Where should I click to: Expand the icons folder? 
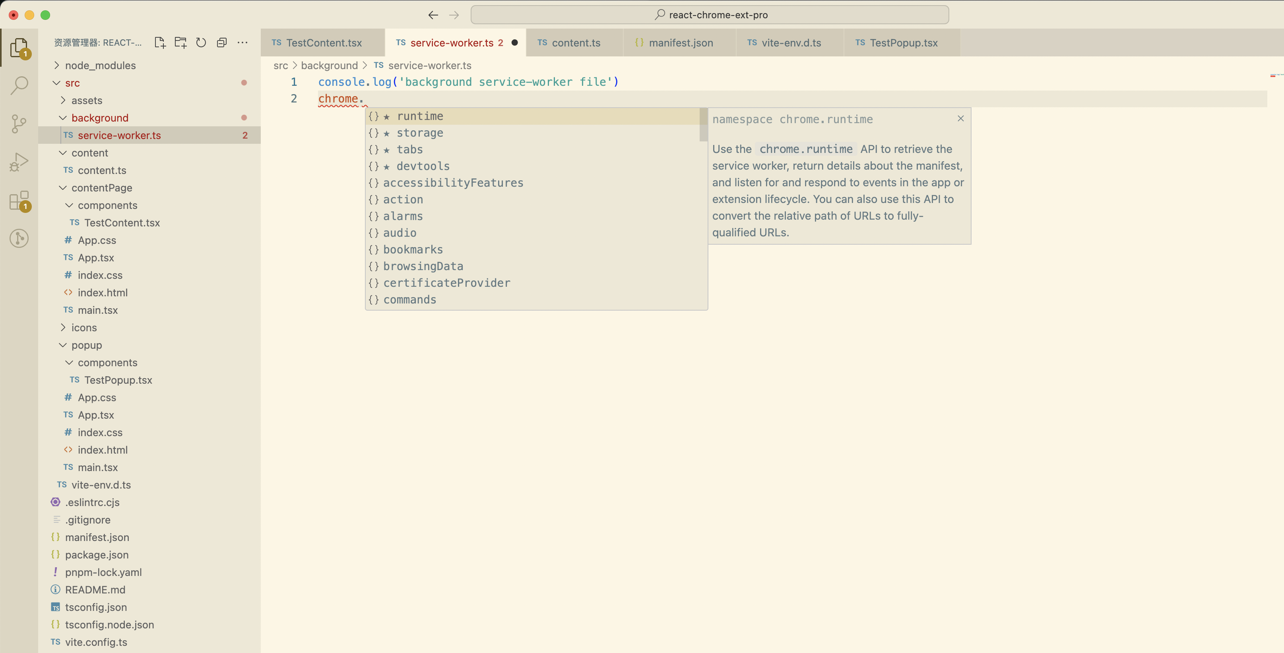[x=84, y=328]
